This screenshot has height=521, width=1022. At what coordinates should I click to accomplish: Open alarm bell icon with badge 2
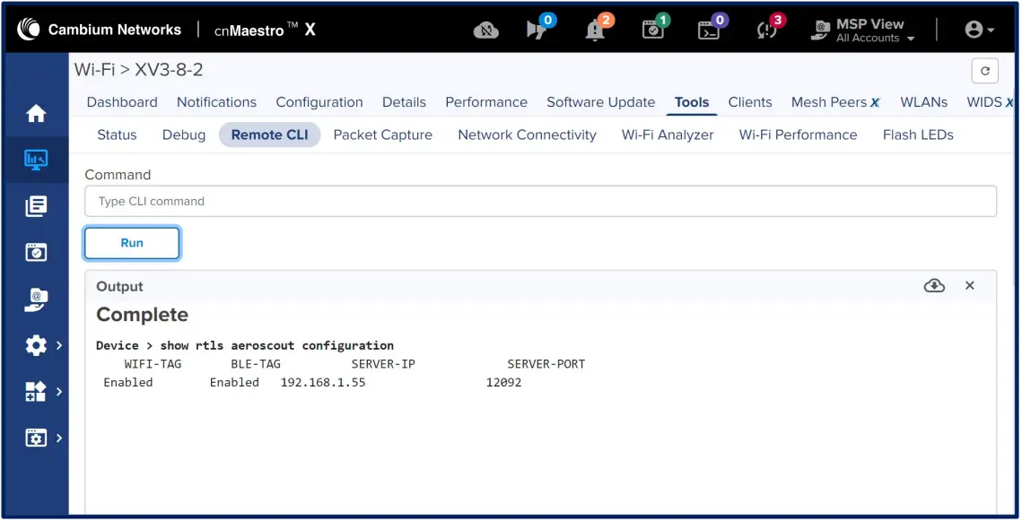coord(598,28)
